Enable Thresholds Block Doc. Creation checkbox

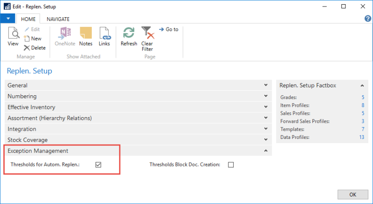[231, 165]
